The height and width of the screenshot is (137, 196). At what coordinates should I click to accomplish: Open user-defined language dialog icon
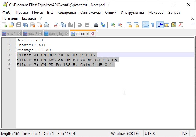(x=167, y=25)
